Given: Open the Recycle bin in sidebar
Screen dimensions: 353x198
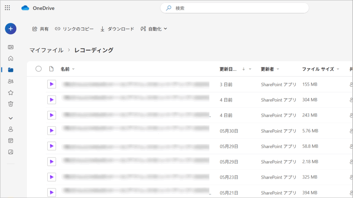Looking at the screenshot, I should [11, 104].
